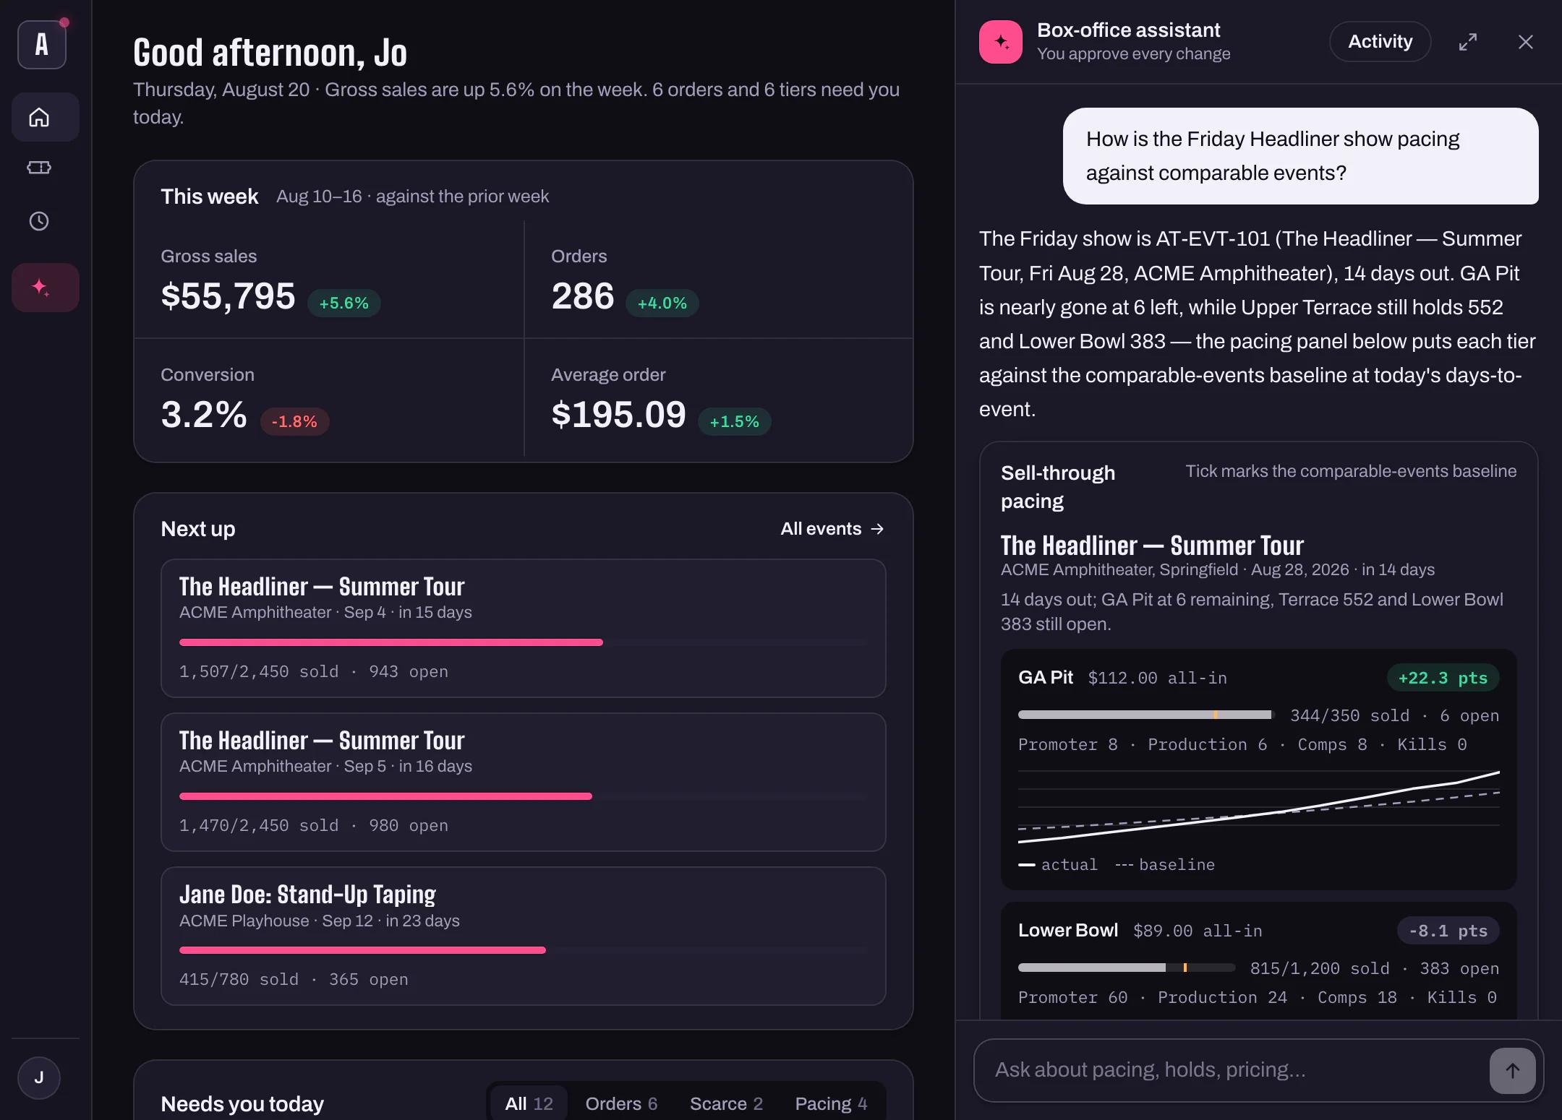
Task: Send the assistant message with arrow button
Action: coord(1512,1070)
